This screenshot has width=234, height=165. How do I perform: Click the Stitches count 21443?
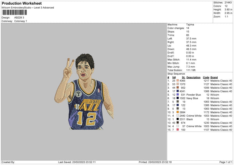[228, 3]
